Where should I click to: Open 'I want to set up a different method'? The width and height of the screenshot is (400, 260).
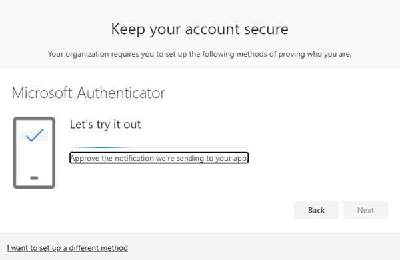point(67,248)
